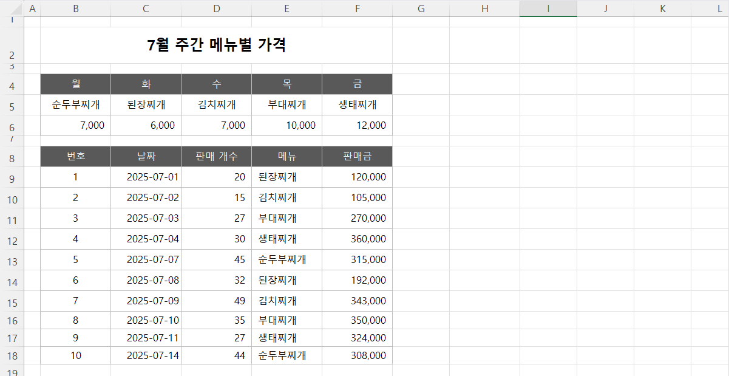Click the sales amount cell 270,000
The height and width of the screenshot is (376, 729).
pyautogui.click(x=357, y=219)
